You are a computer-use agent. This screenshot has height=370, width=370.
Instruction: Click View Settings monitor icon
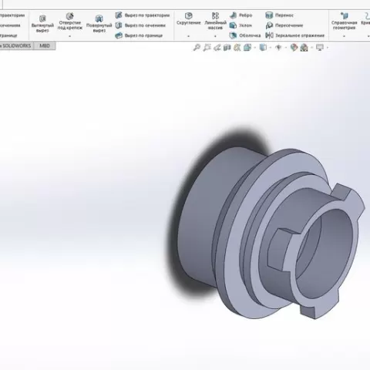[x=320, y=48]
